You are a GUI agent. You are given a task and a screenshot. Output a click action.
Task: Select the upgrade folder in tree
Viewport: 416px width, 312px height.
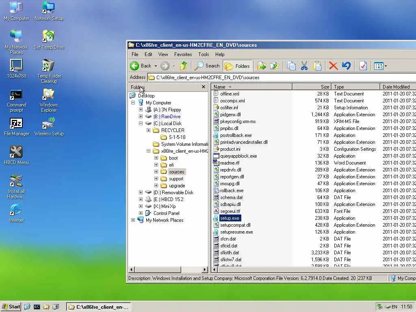[177, 186]
